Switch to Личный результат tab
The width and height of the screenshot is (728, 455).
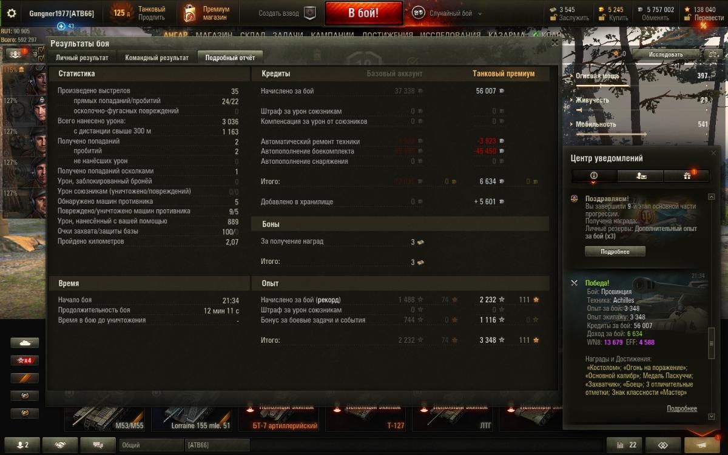point(82,58)
